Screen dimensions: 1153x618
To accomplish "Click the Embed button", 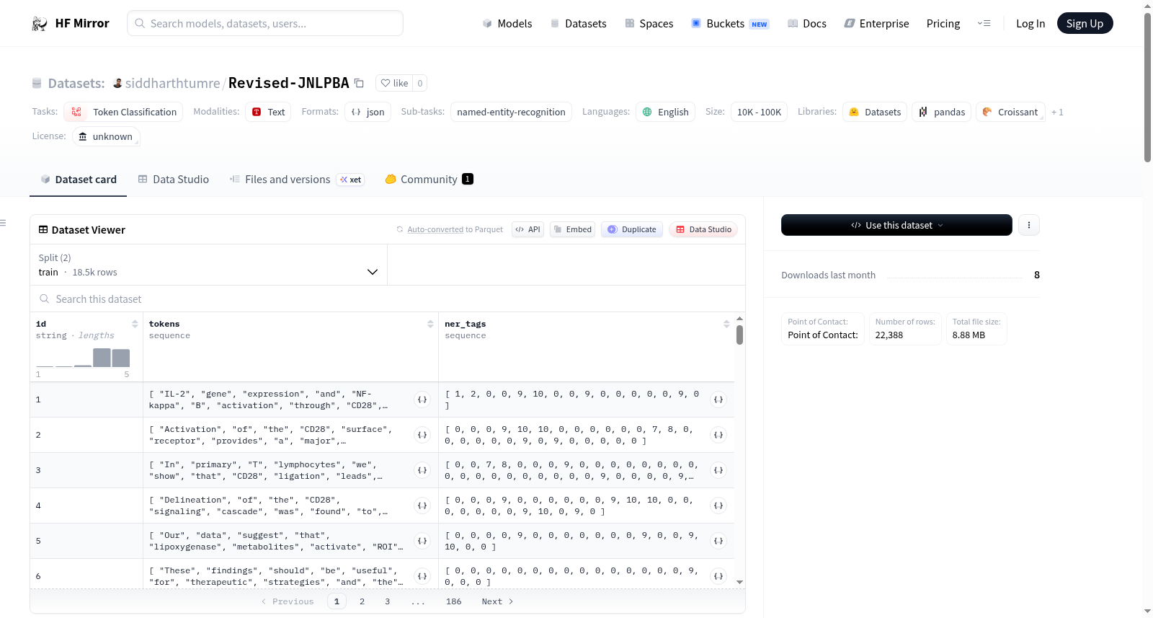I will click(573, 229).
